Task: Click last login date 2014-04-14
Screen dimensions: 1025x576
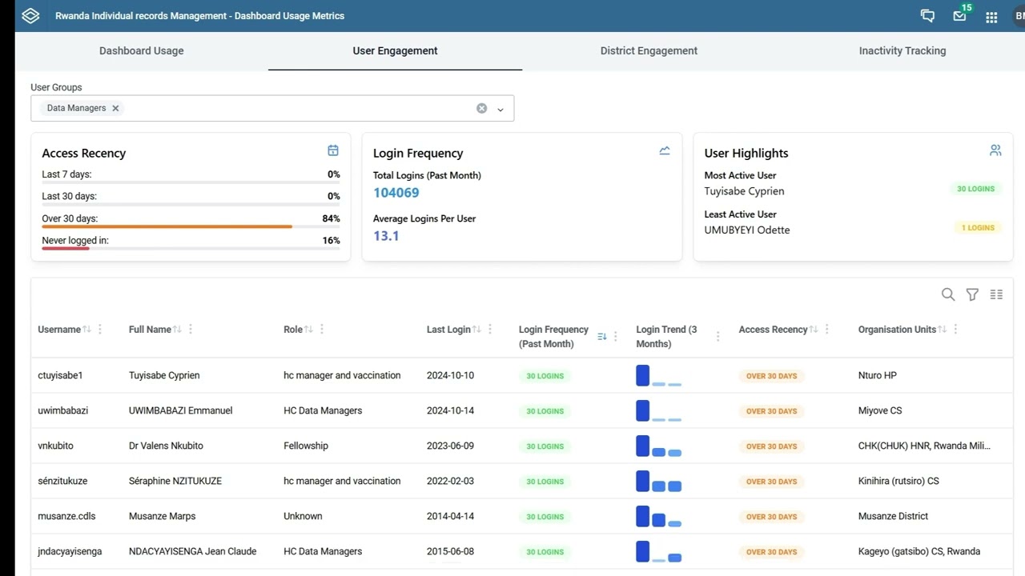Action: (450, 516)
